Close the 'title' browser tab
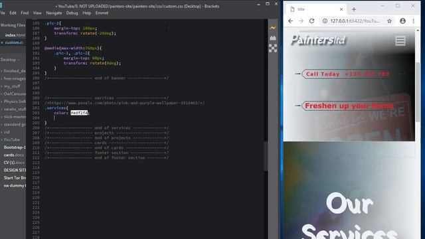Image resolution: width=425 pixels, height=239 pixels. click(x=341, y=9)
